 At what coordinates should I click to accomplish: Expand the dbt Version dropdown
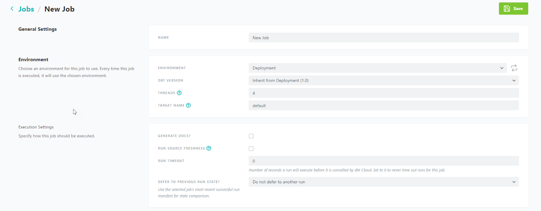tap(383, 80)
